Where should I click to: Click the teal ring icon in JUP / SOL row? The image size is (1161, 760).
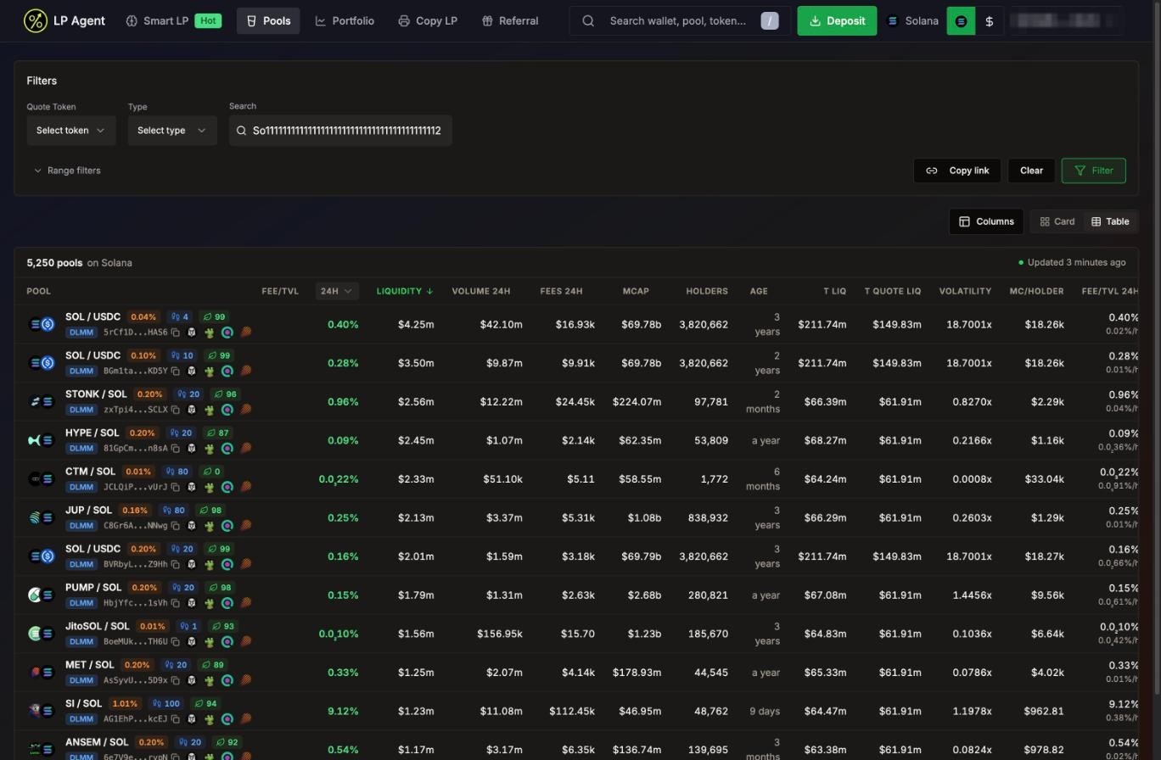227,526
